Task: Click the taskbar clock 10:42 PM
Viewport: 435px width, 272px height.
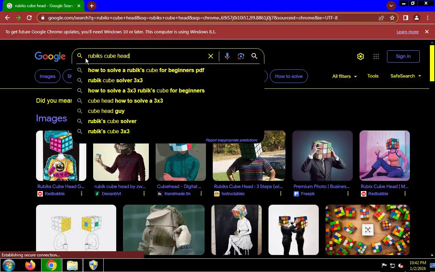Action: (418, 263)
